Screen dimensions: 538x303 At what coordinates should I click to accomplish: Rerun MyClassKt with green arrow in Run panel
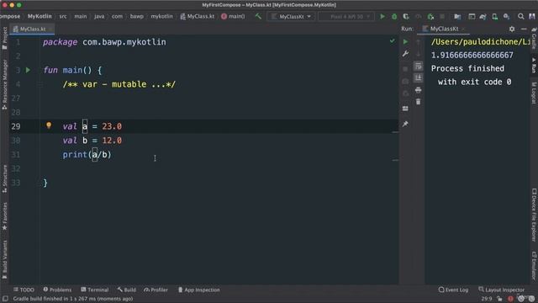pyautogui.click(x=405, y=41)
